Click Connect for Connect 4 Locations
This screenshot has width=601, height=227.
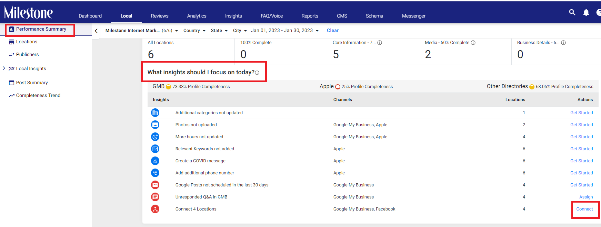[584, 209]
